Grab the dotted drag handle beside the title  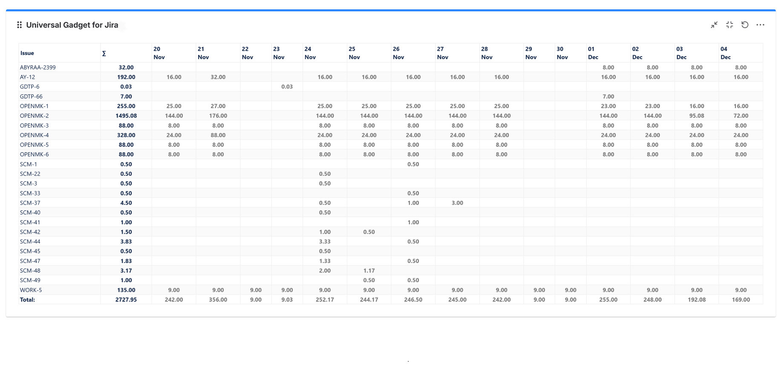pos(19,25)
